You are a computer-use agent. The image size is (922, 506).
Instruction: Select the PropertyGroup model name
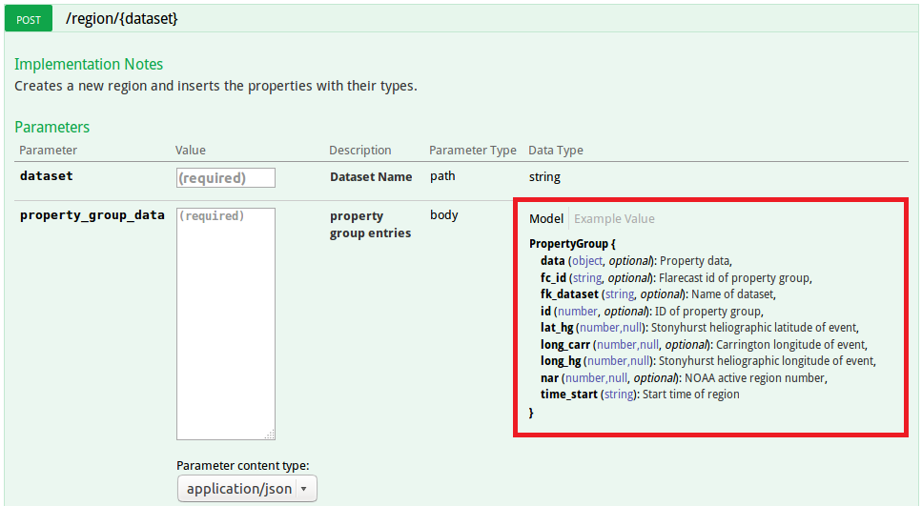point(568,244)
